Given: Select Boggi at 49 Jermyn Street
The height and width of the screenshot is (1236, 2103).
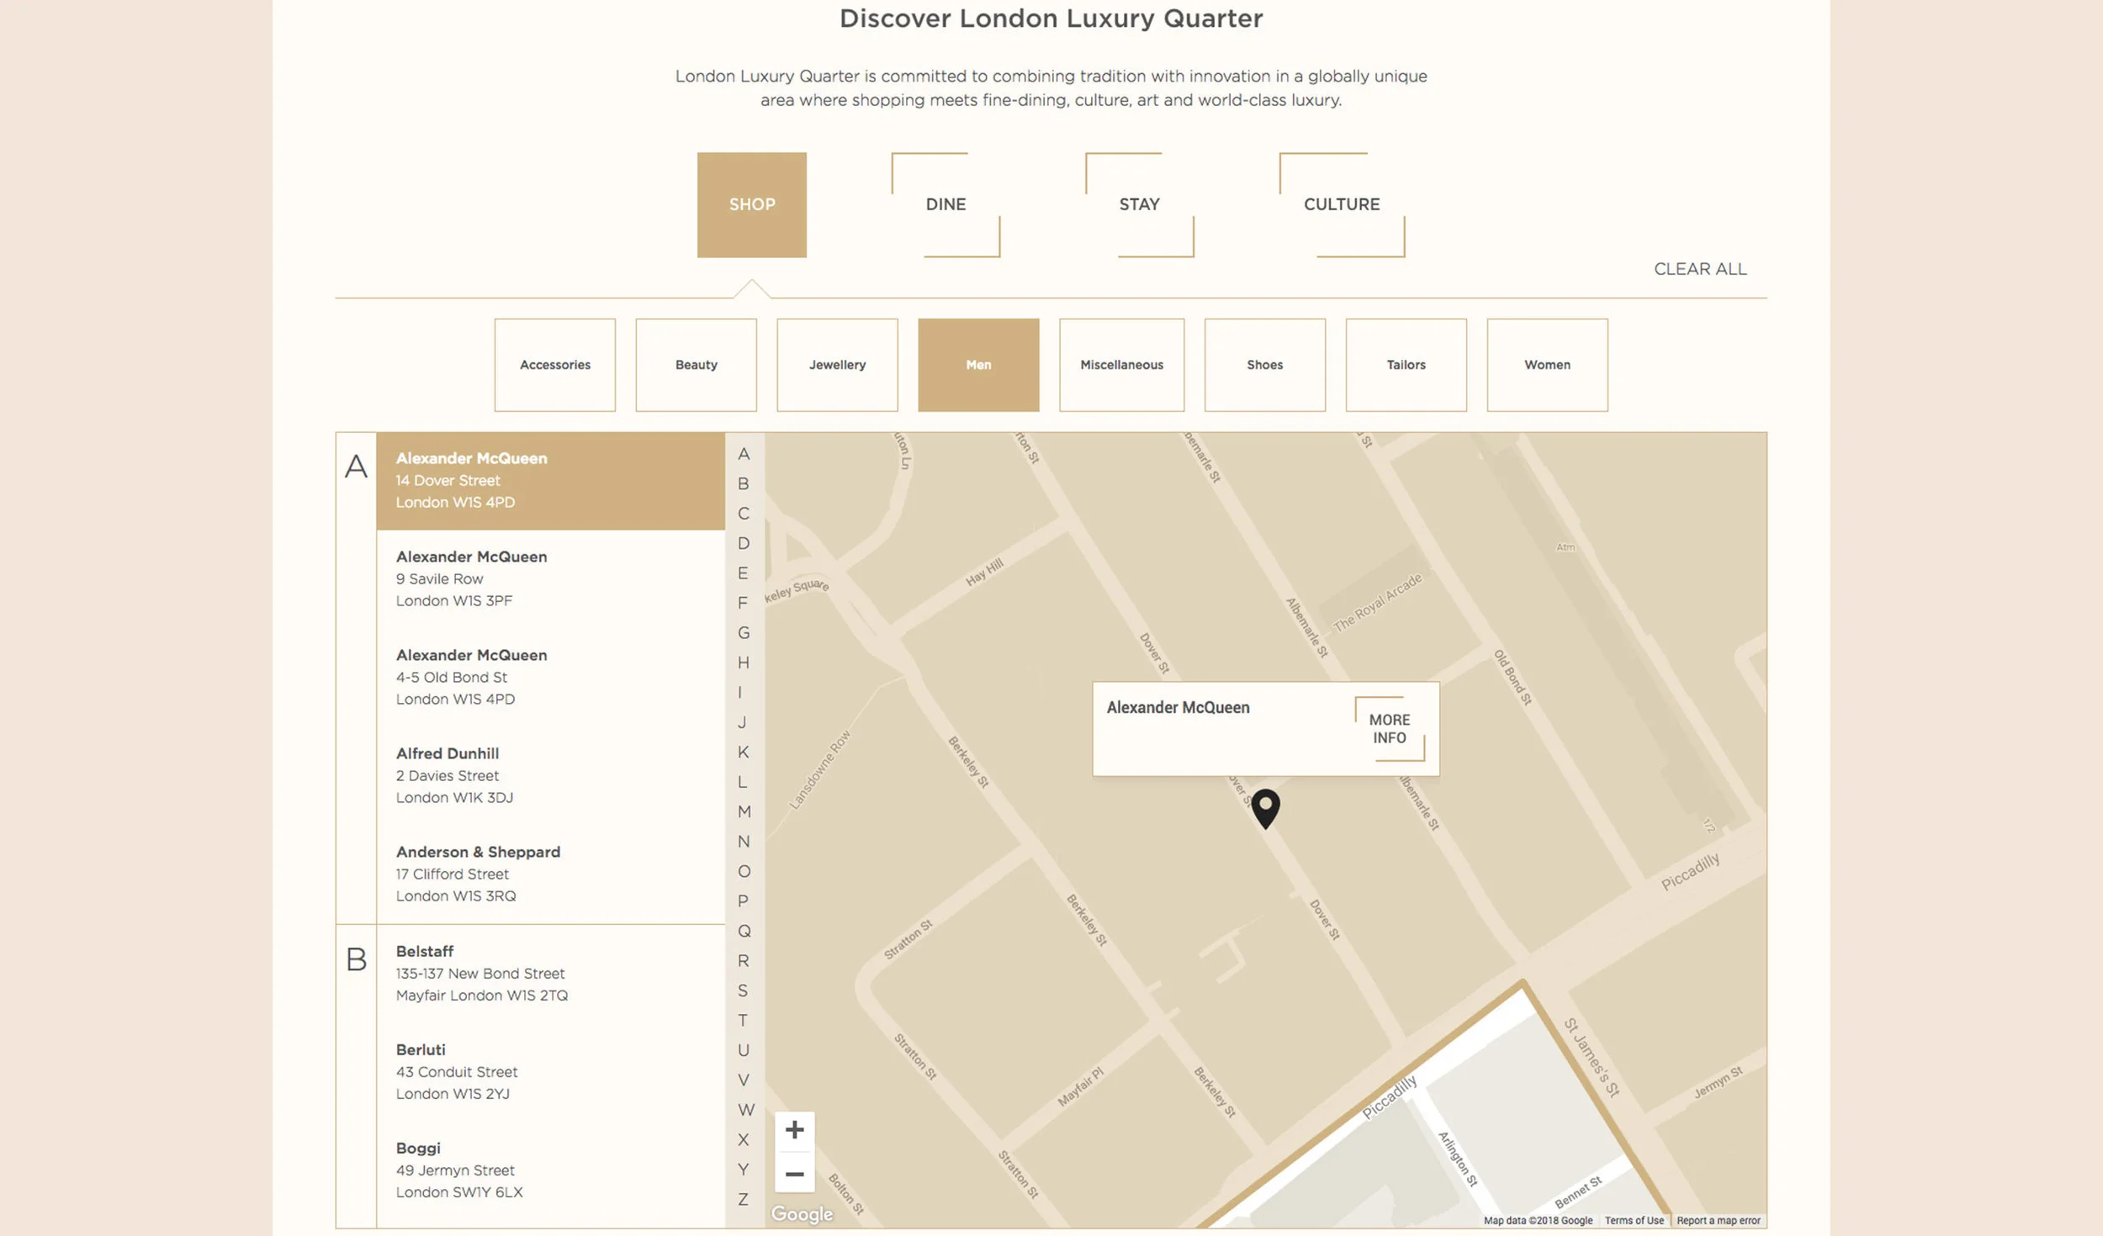Looking at the screenshot, I should 551,1170.
